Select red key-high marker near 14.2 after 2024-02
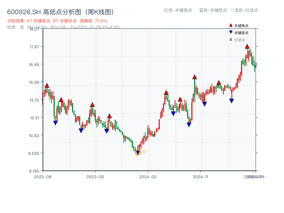Viewport: 284px width, 213px height. coord(166,93)
